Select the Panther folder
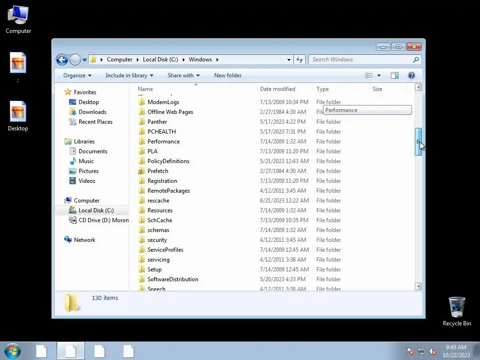 (157, 121)
